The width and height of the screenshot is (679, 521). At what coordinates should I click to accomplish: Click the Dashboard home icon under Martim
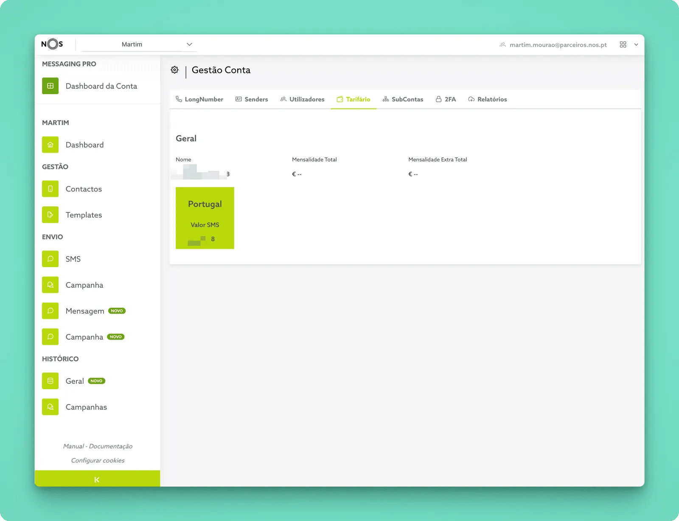tap(51, 145)
